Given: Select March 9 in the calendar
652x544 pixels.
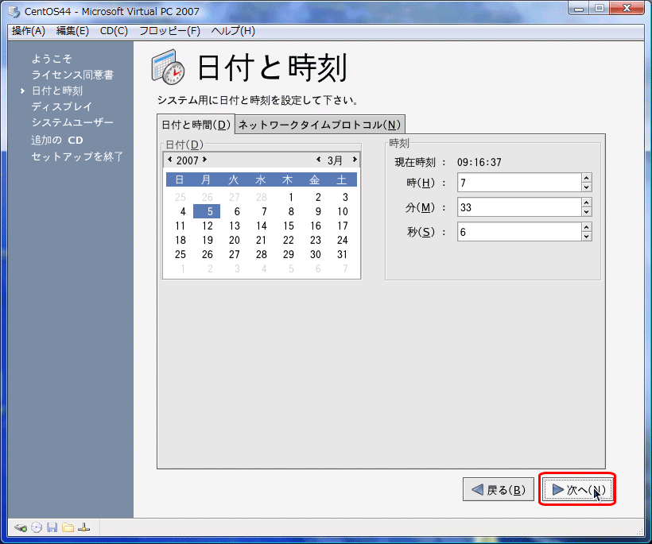Looking at the screenshot, I should (317, 211).
